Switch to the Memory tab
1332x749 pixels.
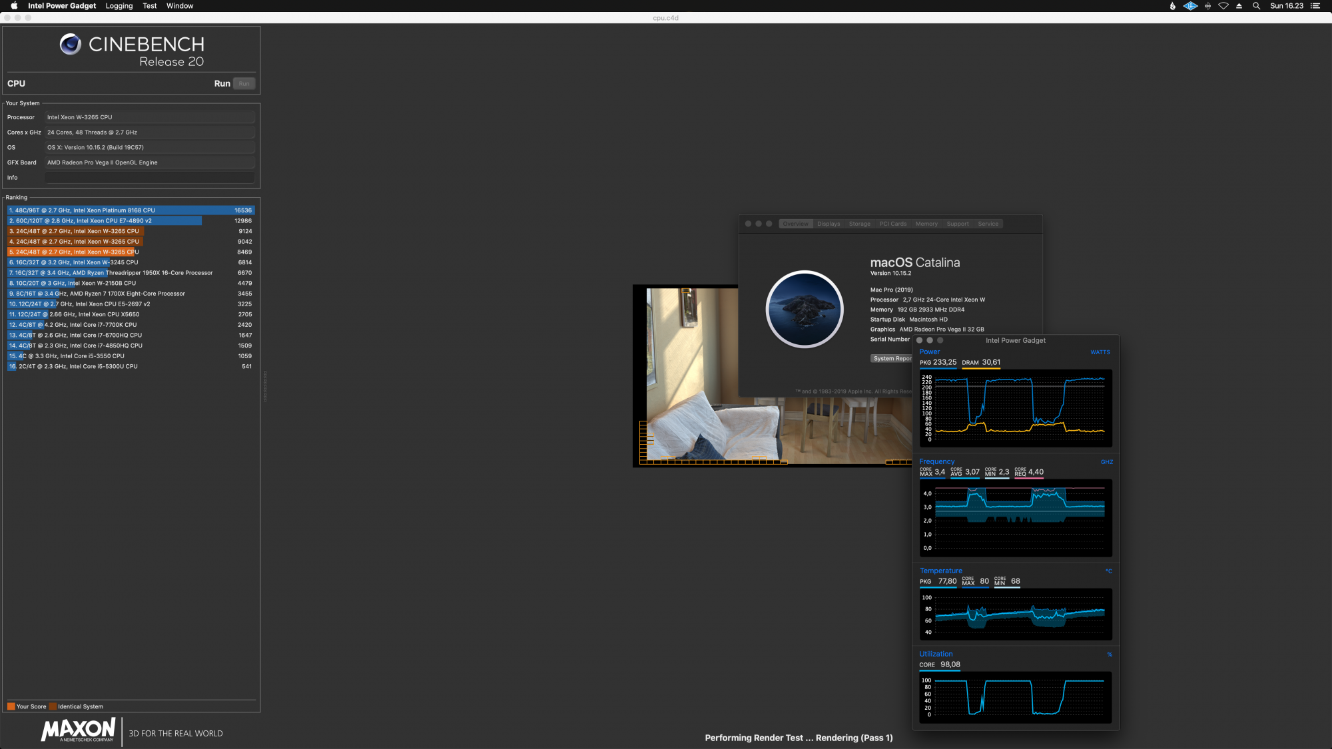(x=926, y=224)
